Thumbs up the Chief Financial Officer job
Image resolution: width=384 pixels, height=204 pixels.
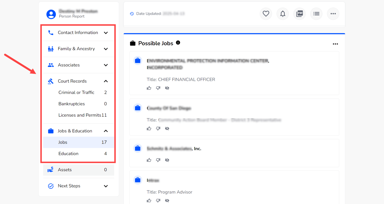(x=149, y=88)
